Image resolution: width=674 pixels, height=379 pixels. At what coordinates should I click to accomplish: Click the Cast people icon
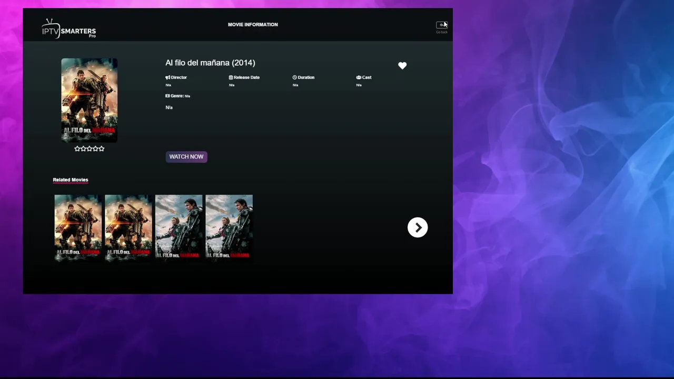[359, 77]
